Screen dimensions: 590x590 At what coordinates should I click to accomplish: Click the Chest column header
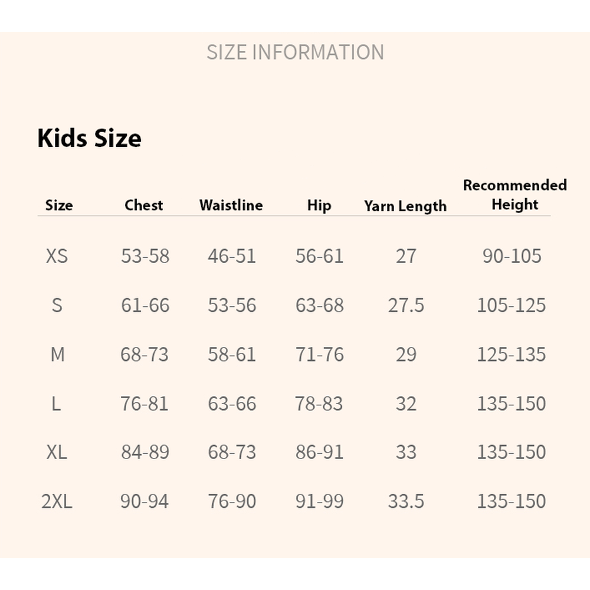144,205
